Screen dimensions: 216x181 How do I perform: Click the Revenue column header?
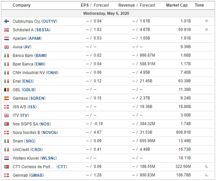(x=127, y=5)
